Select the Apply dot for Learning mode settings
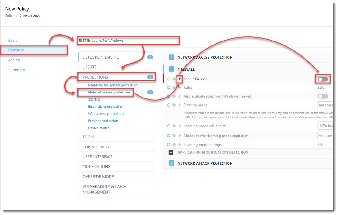Image resolution: width=338 pixels, height=215 pixels. 174,144
